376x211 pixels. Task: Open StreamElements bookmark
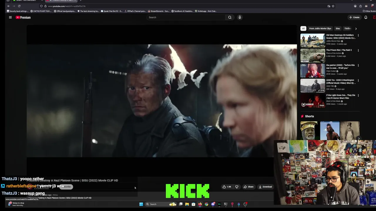pos(159,11)
